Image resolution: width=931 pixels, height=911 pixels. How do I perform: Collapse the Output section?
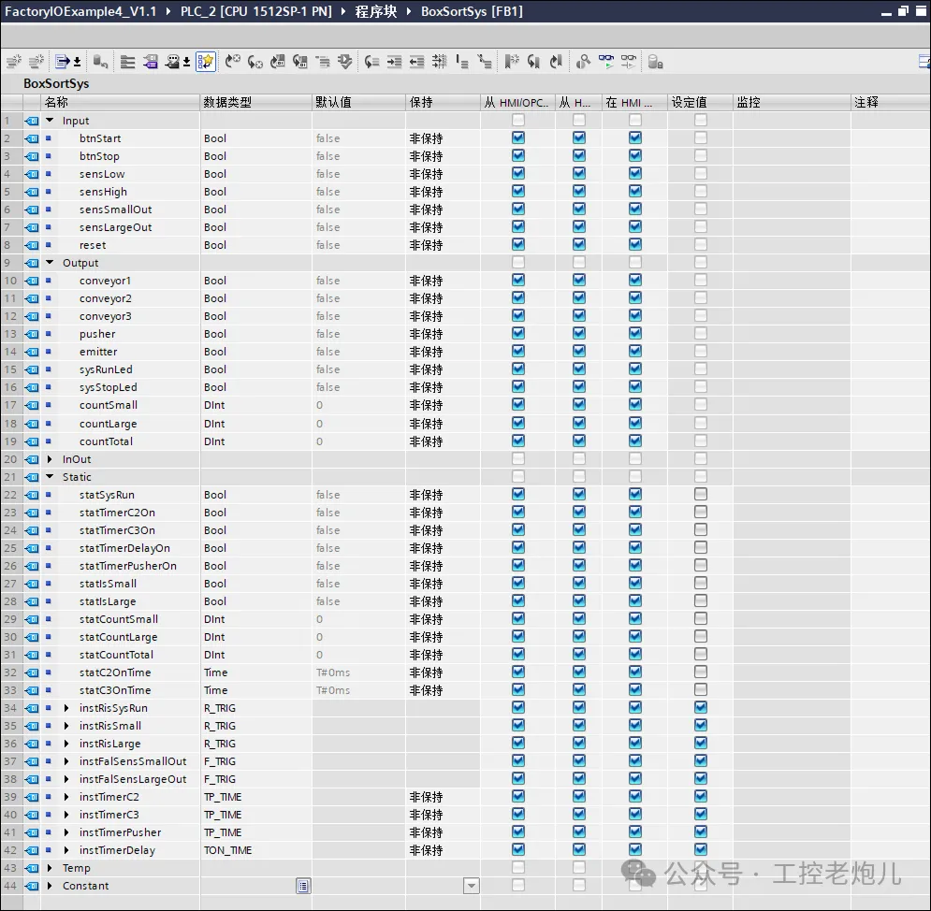[50, 262]
